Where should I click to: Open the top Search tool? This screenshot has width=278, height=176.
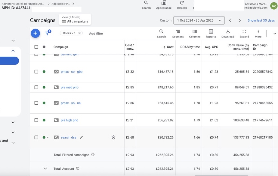pos(146,5)
